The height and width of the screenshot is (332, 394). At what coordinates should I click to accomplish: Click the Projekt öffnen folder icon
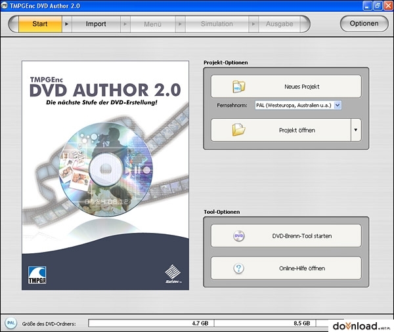point(239,130)
